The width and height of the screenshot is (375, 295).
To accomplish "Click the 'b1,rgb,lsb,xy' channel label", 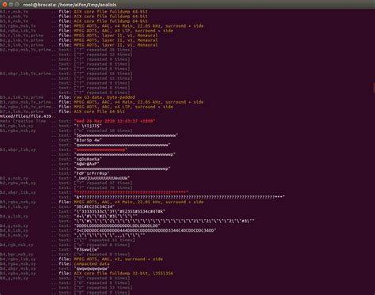I will click(17, 126).
